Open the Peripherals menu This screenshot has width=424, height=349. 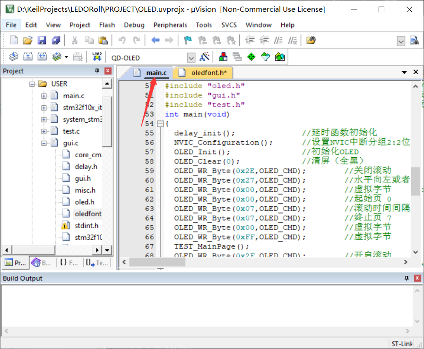170,25
